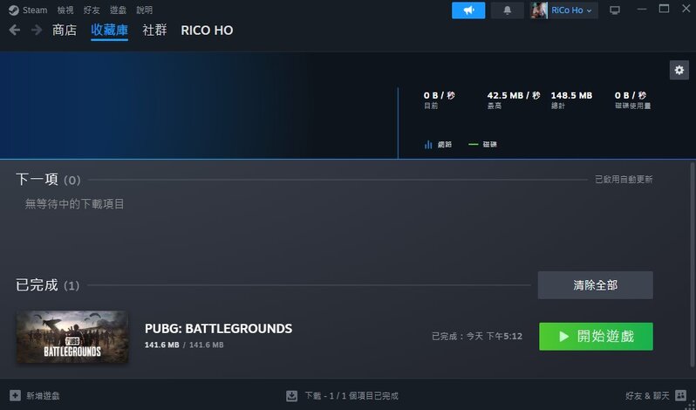Click the download settings gear icon

tap(679, 70)
